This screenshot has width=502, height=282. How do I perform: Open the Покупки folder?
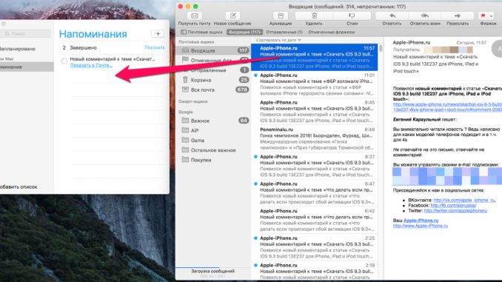point(213,160)
